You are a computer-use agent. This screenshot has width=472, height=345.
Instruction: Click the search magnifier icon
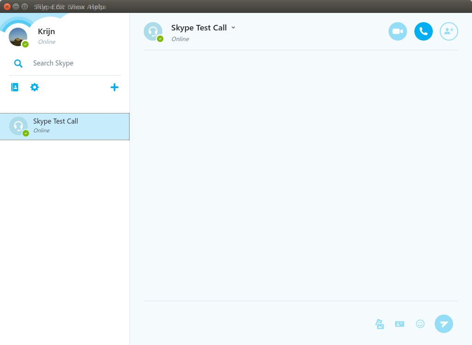(18, 63)
